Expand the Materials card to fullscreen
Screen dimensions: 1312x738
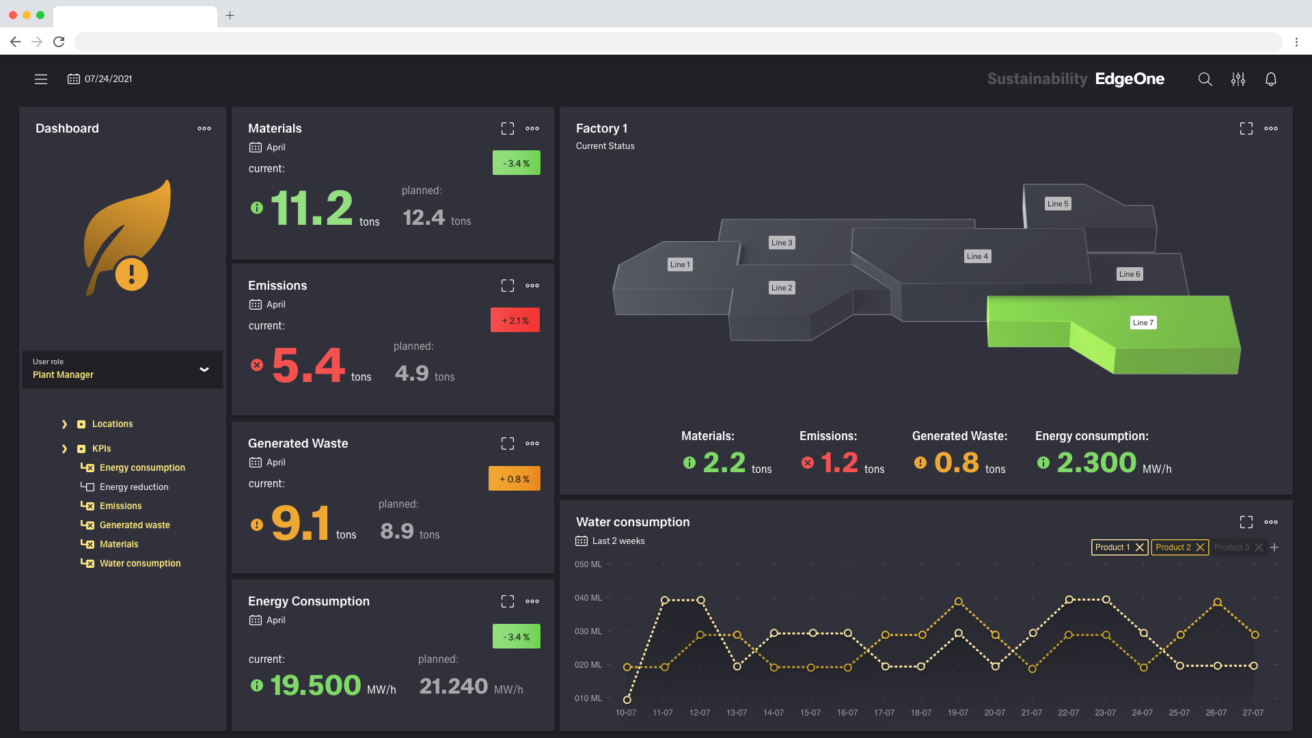pos(507,128)
